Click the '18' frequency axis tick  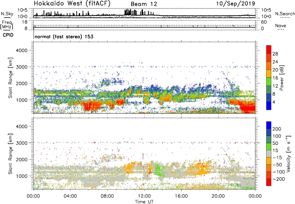coord(25,22)
